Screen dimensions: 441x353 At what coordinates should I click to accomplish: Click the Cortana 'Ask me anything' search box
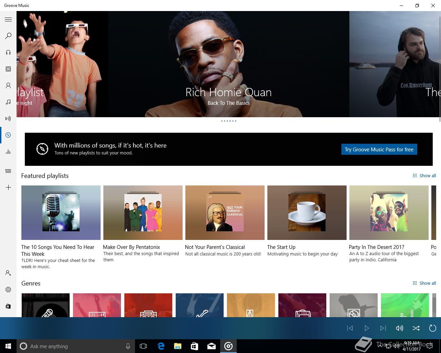tap(75, 346)
